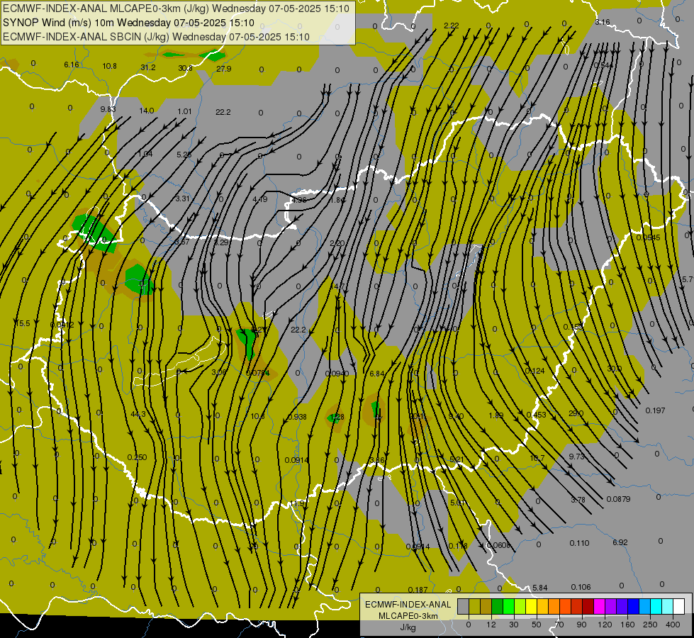Select the pure yellow legend swatch
This screenshot has width=694, height=638.
tap(531, 606)
